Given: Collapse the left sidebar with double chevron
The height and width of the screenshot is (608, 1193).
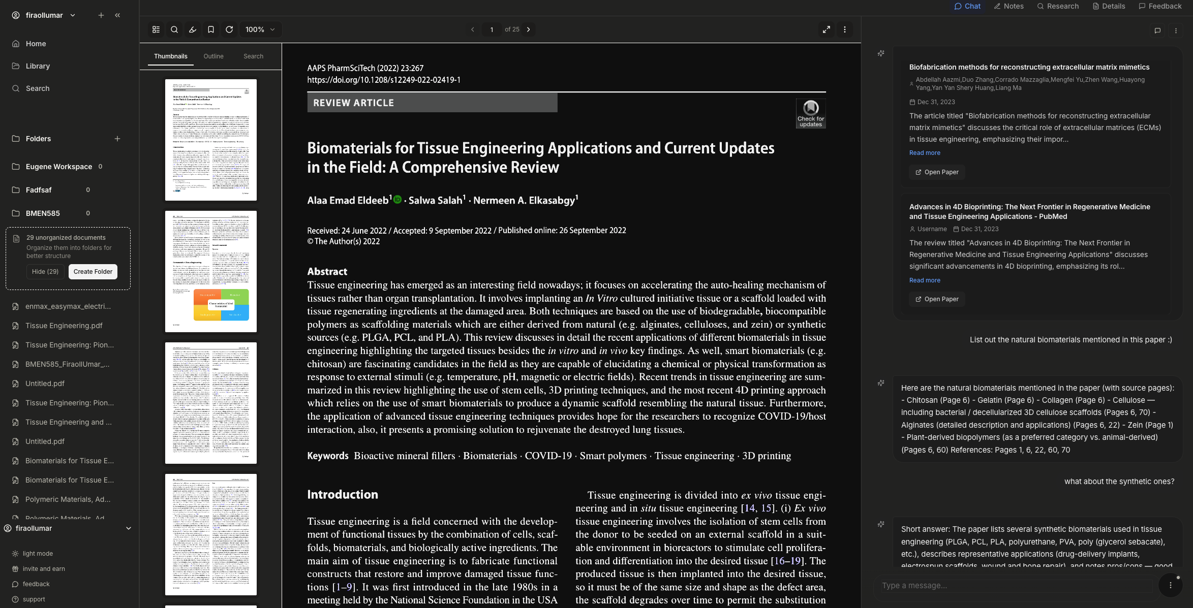Looking at the screenshot, I should pos(117,15).
